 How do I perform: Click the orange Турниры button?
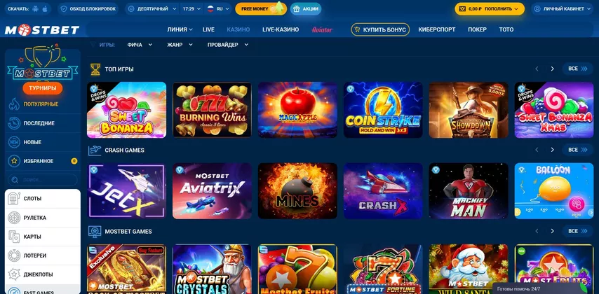[x=42, y=88]
